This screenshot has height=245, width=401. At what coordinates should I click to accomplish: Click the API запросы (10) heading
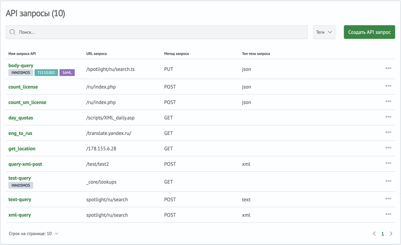click(35, 13)
